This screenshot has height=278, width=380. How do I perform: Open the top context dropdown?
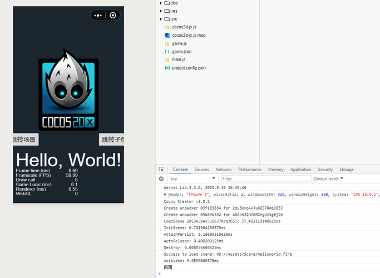(x=193, y=178)
